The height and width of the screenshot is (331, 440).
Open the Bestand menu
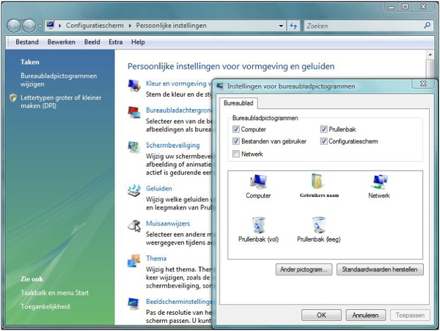(x=27, y=42)
